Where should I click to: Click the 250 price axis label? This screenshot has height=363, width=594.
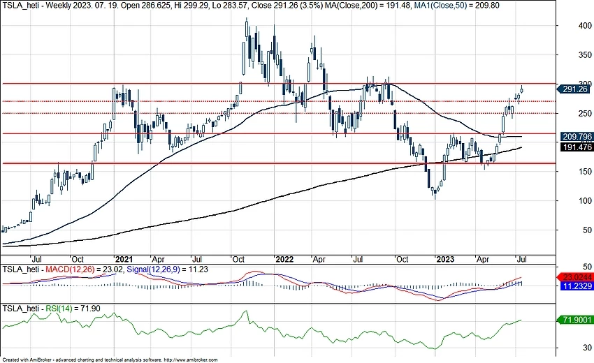click(584, 114)
